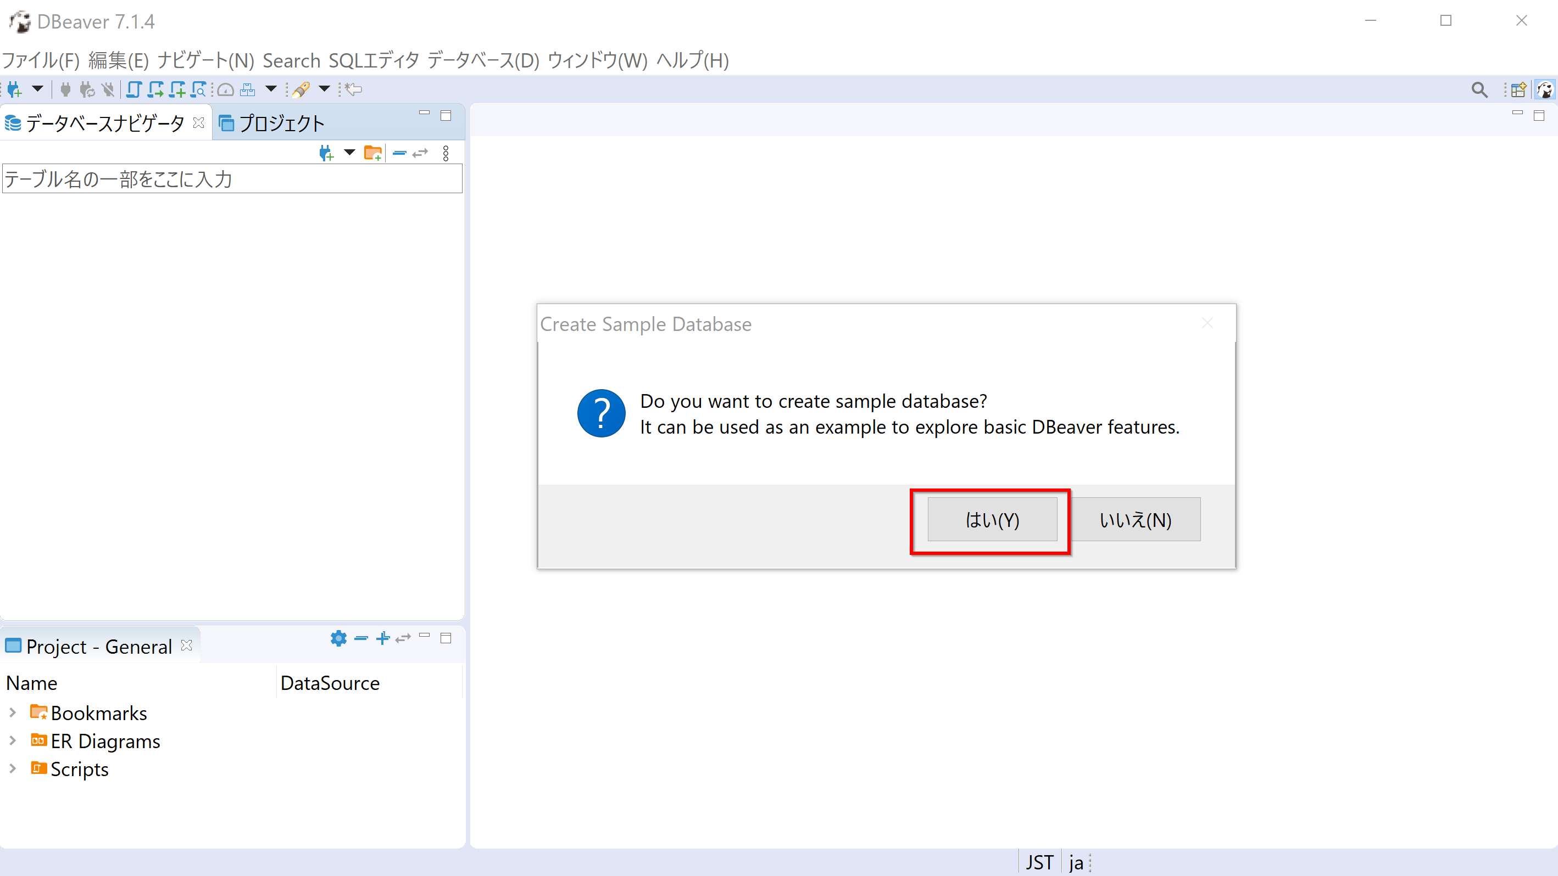
Task: Click the back to last edit location icon
Action: [x=354, y=90]
